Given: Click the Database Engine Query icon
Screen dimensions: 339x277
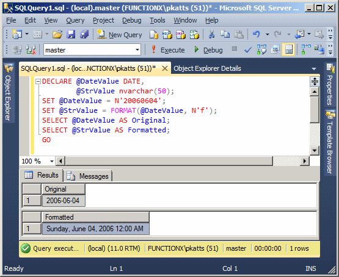Looking at the screenshot, I should pos(154,34).
